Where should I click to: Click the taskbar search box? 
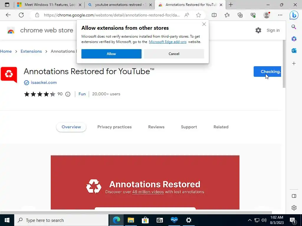click(x=61, y=220)
